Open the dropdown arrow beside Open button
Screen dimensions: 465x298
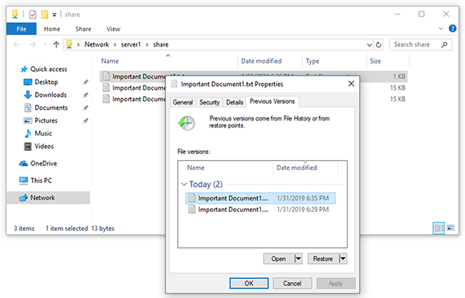pos(298,258)
